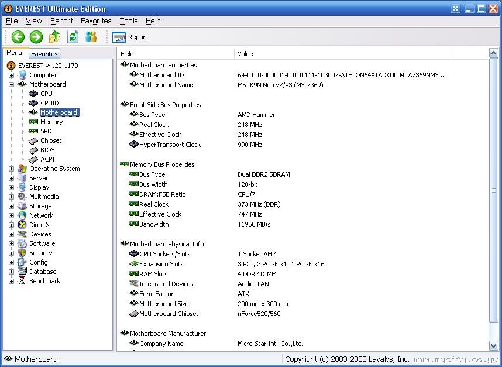Select the Bandwidth row
502x367 pixels.
(302, 224)
